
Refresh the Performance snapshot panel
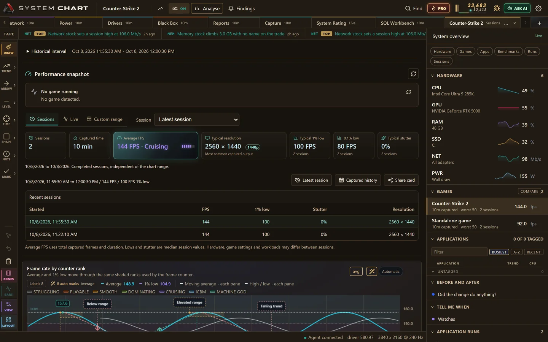[413, 74]
